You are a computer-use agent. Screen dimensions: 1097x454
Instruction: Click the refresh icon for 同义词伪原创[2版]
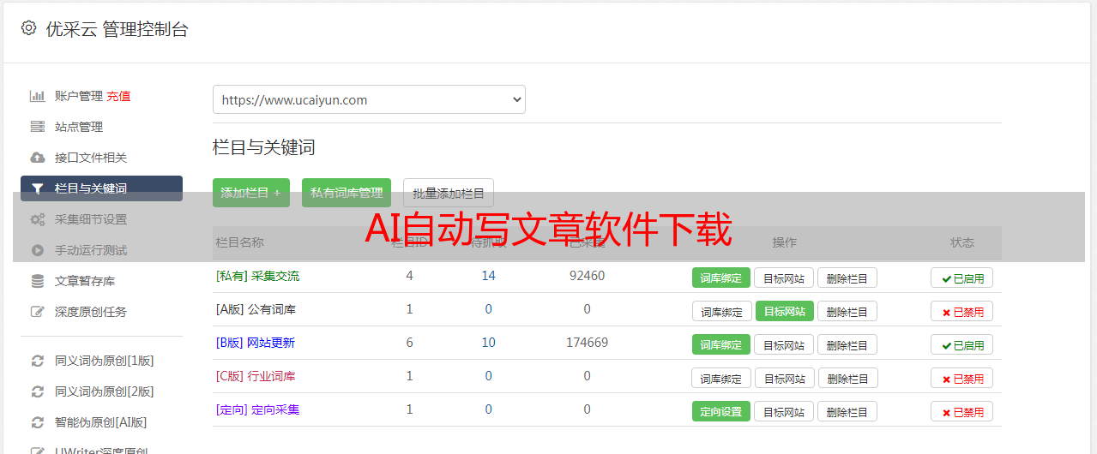coord(38,391)
